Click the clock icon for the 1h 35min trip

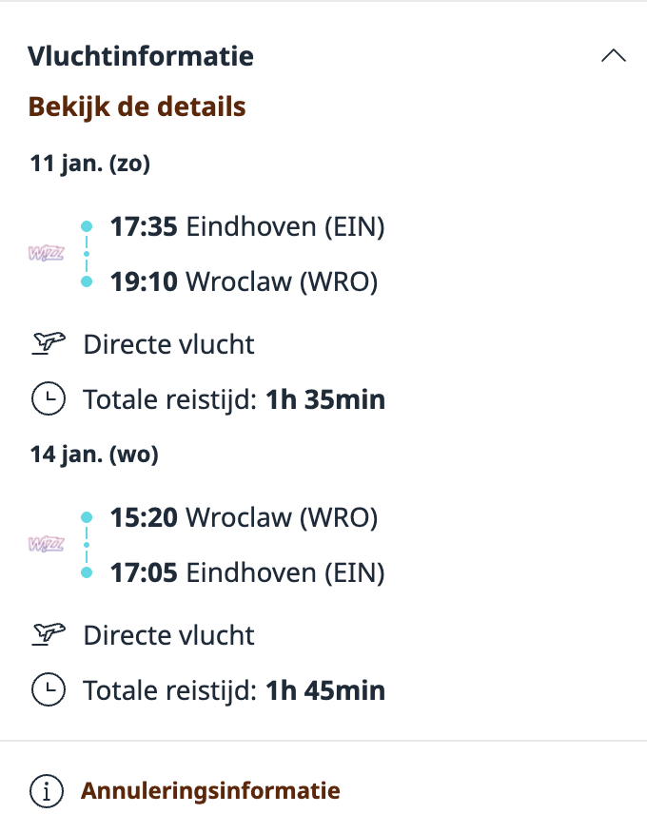(48, 398)
